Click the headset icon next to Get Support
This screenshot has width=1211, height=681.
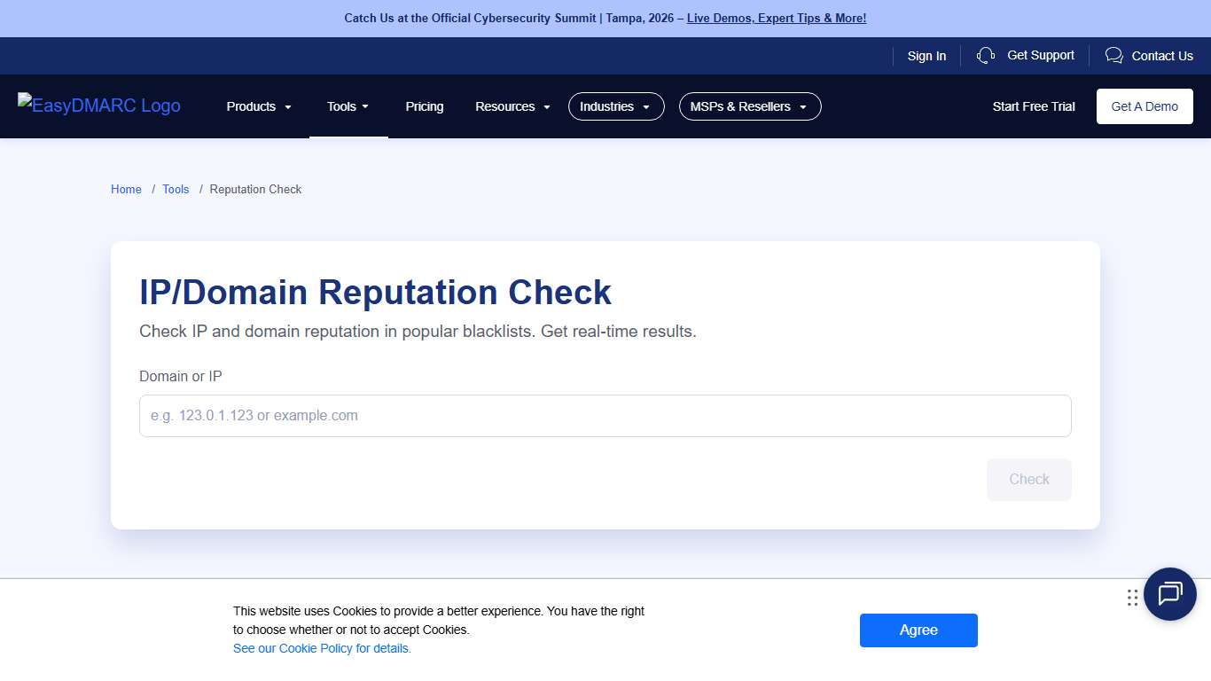pos(985,55)
